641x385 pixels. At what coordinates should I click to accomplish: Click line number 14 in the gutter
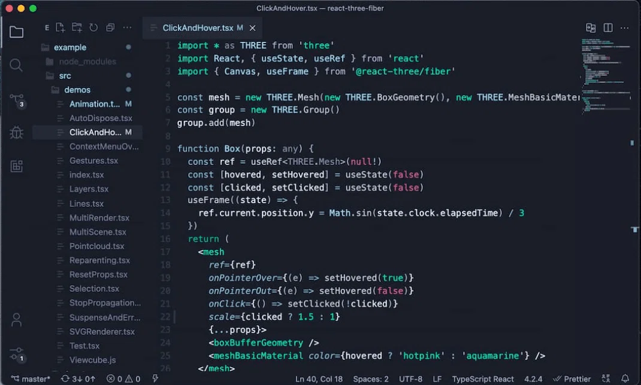165,213
